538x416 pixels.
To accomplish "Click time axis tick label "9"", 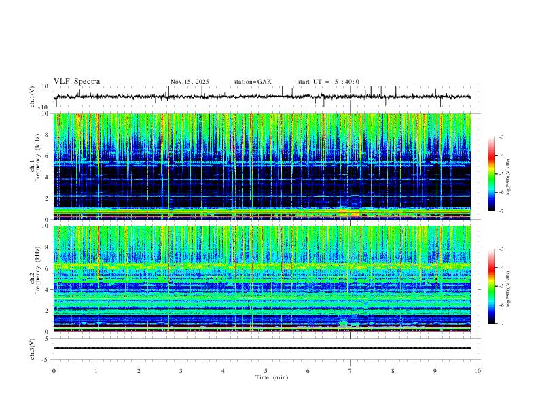I will 435,371.
